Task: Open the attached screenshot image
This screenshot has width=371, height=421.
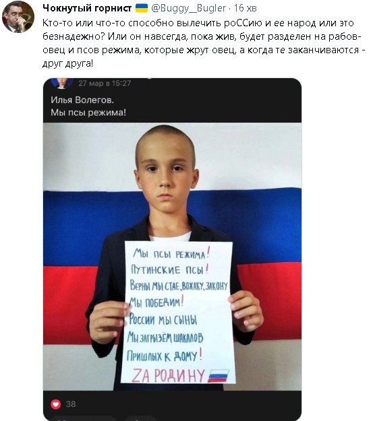Action: click(172, 249)
